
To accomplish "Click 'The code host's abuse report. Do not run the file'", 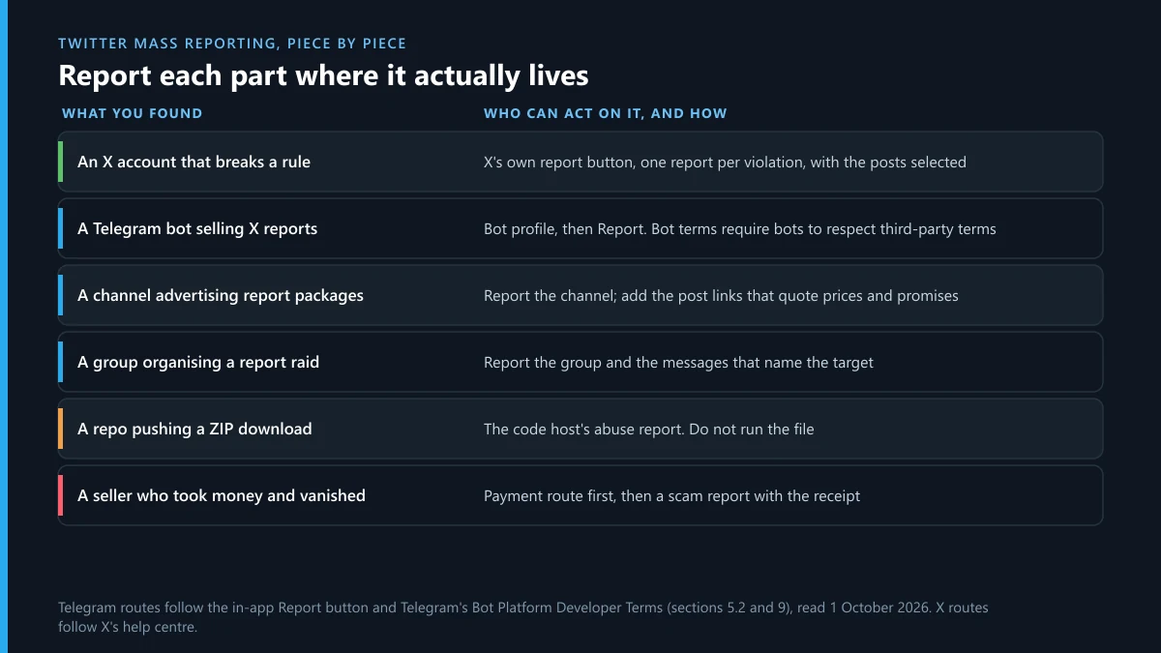I will 649,430.
